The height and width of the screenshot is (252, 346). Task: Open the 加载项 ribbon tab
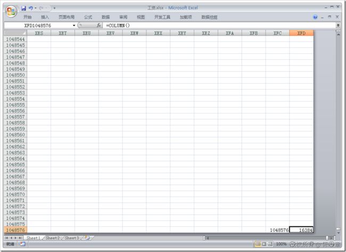click(x=186, y=17)
